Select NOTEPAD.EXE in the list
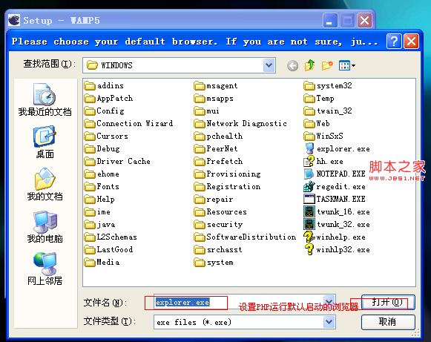The width and height of the screenshot is (431, 342). tap(335, 174)
